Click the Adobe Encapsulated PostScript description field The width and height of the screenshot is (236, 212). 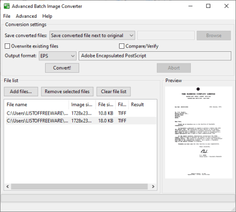[x=155, y=56]
